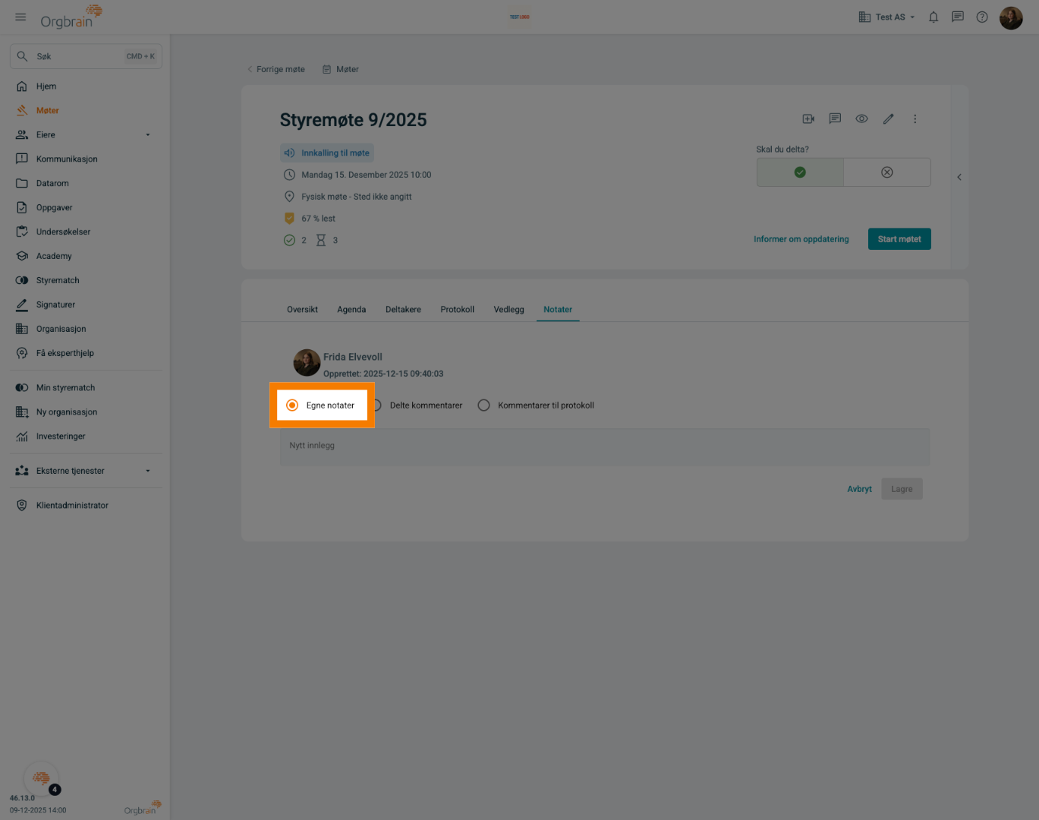Open the notifications bell
Screen dimensions: 1039x820
click(x=934, y=17)
